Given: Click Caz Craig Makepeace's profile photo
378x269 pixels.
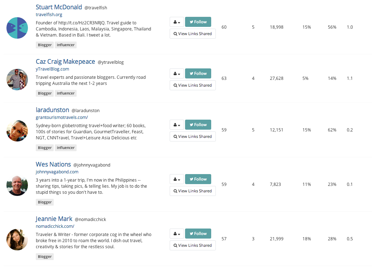Looking at the screenshot, I should point(17,80).
